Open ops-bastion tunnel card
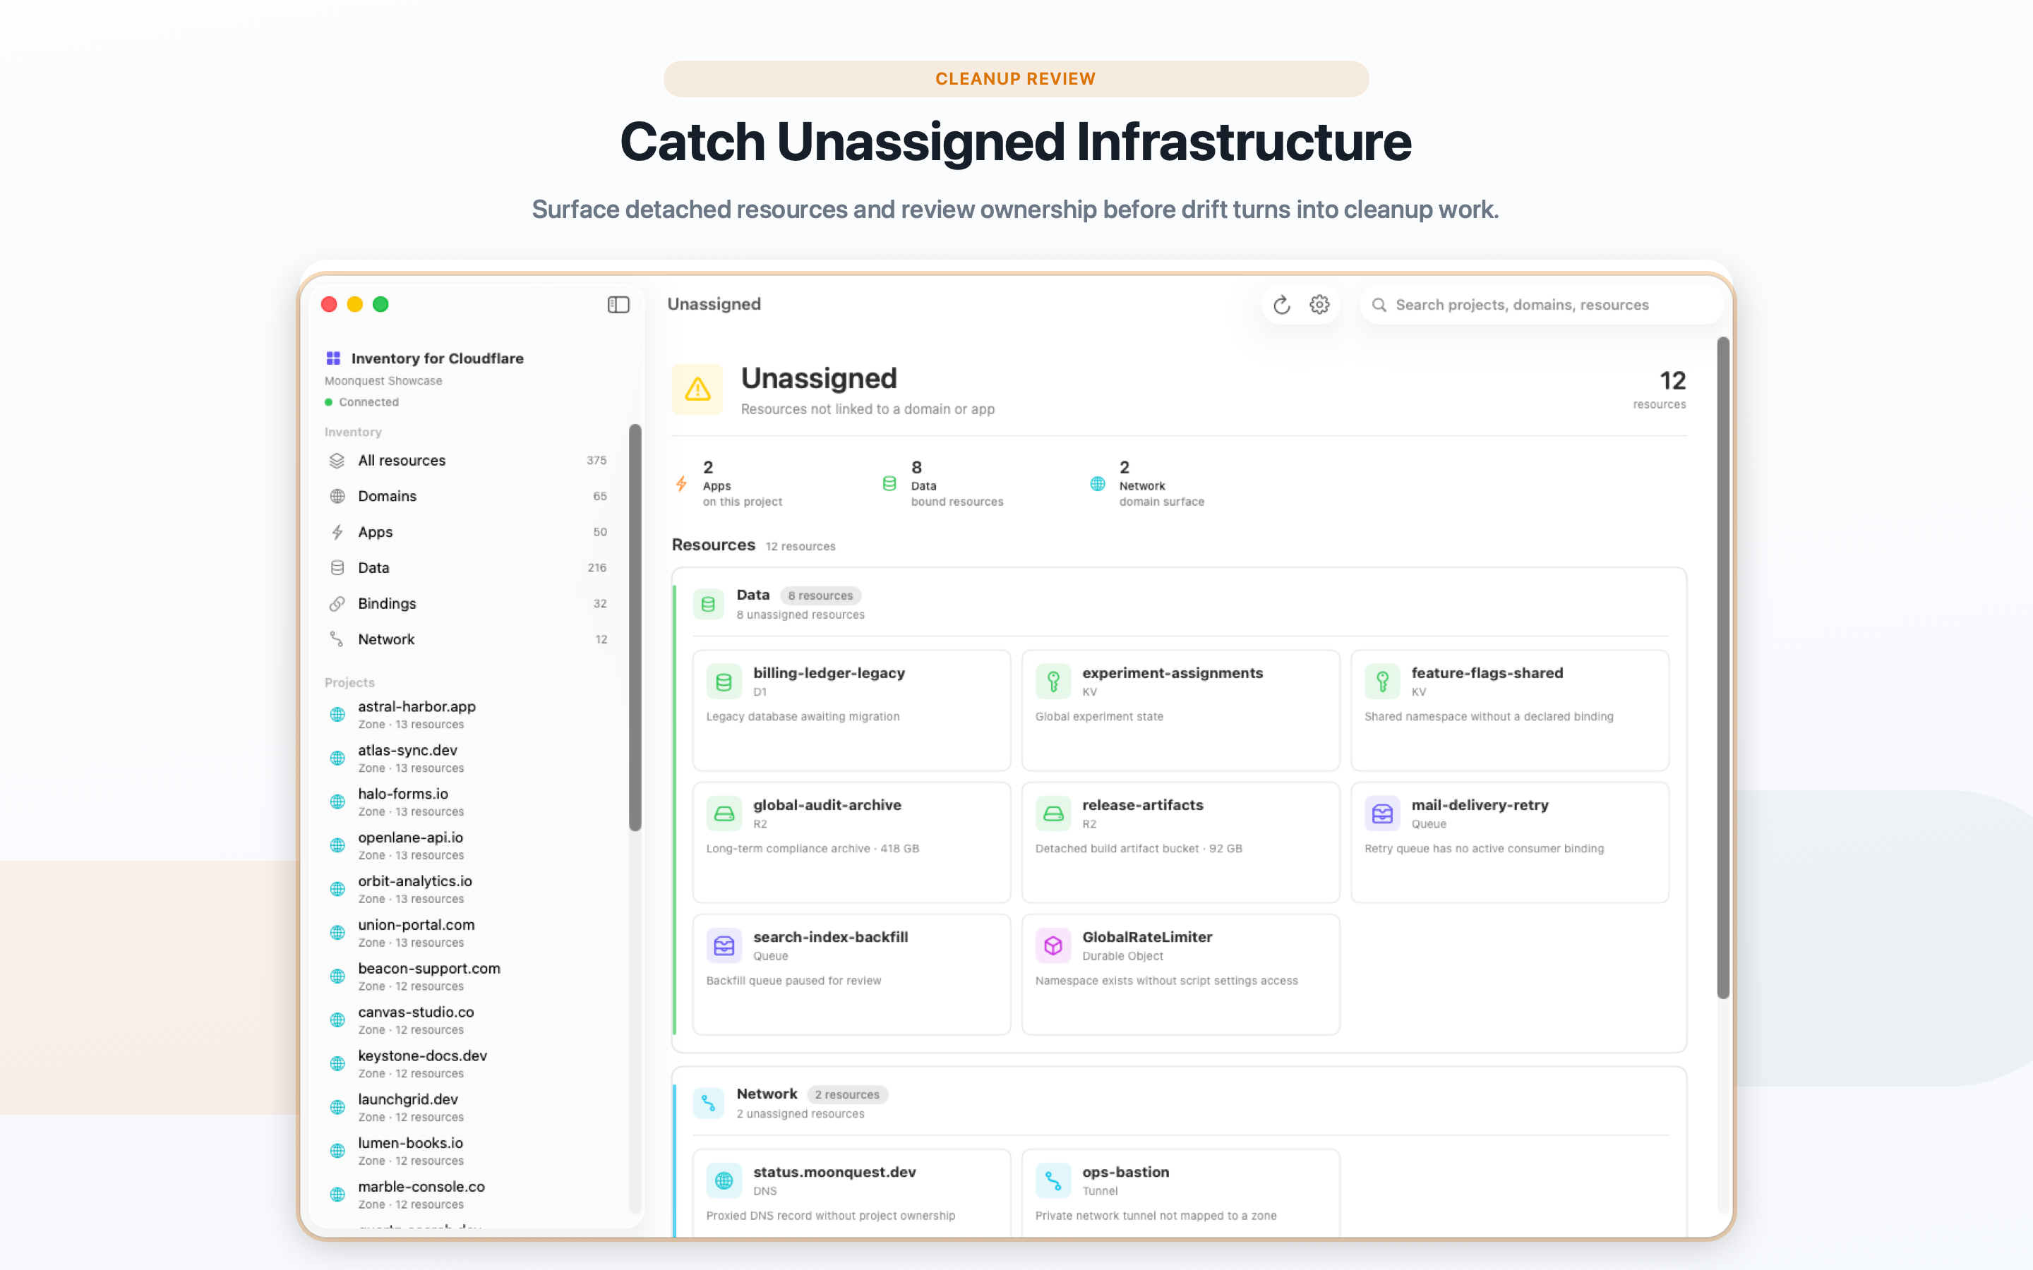The image size is (2033, 1270). (1180, 1192)
